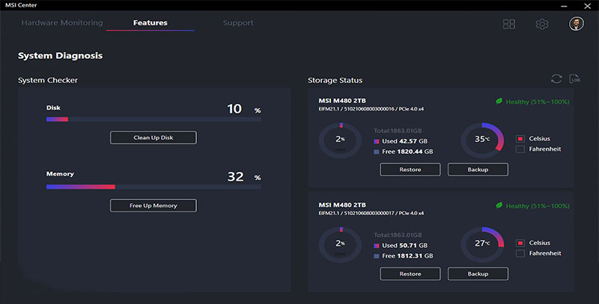599x304 pixels.
Task: Refresh the Storage Status list
Action: (x=556, y=79)
